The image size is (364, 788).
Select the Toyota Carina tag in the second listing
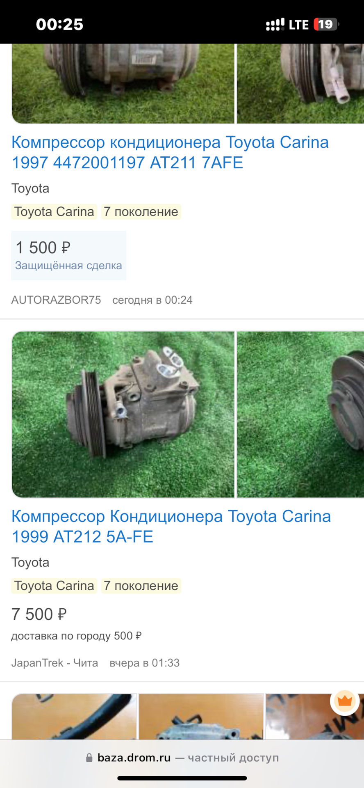[x=54, y=586]
